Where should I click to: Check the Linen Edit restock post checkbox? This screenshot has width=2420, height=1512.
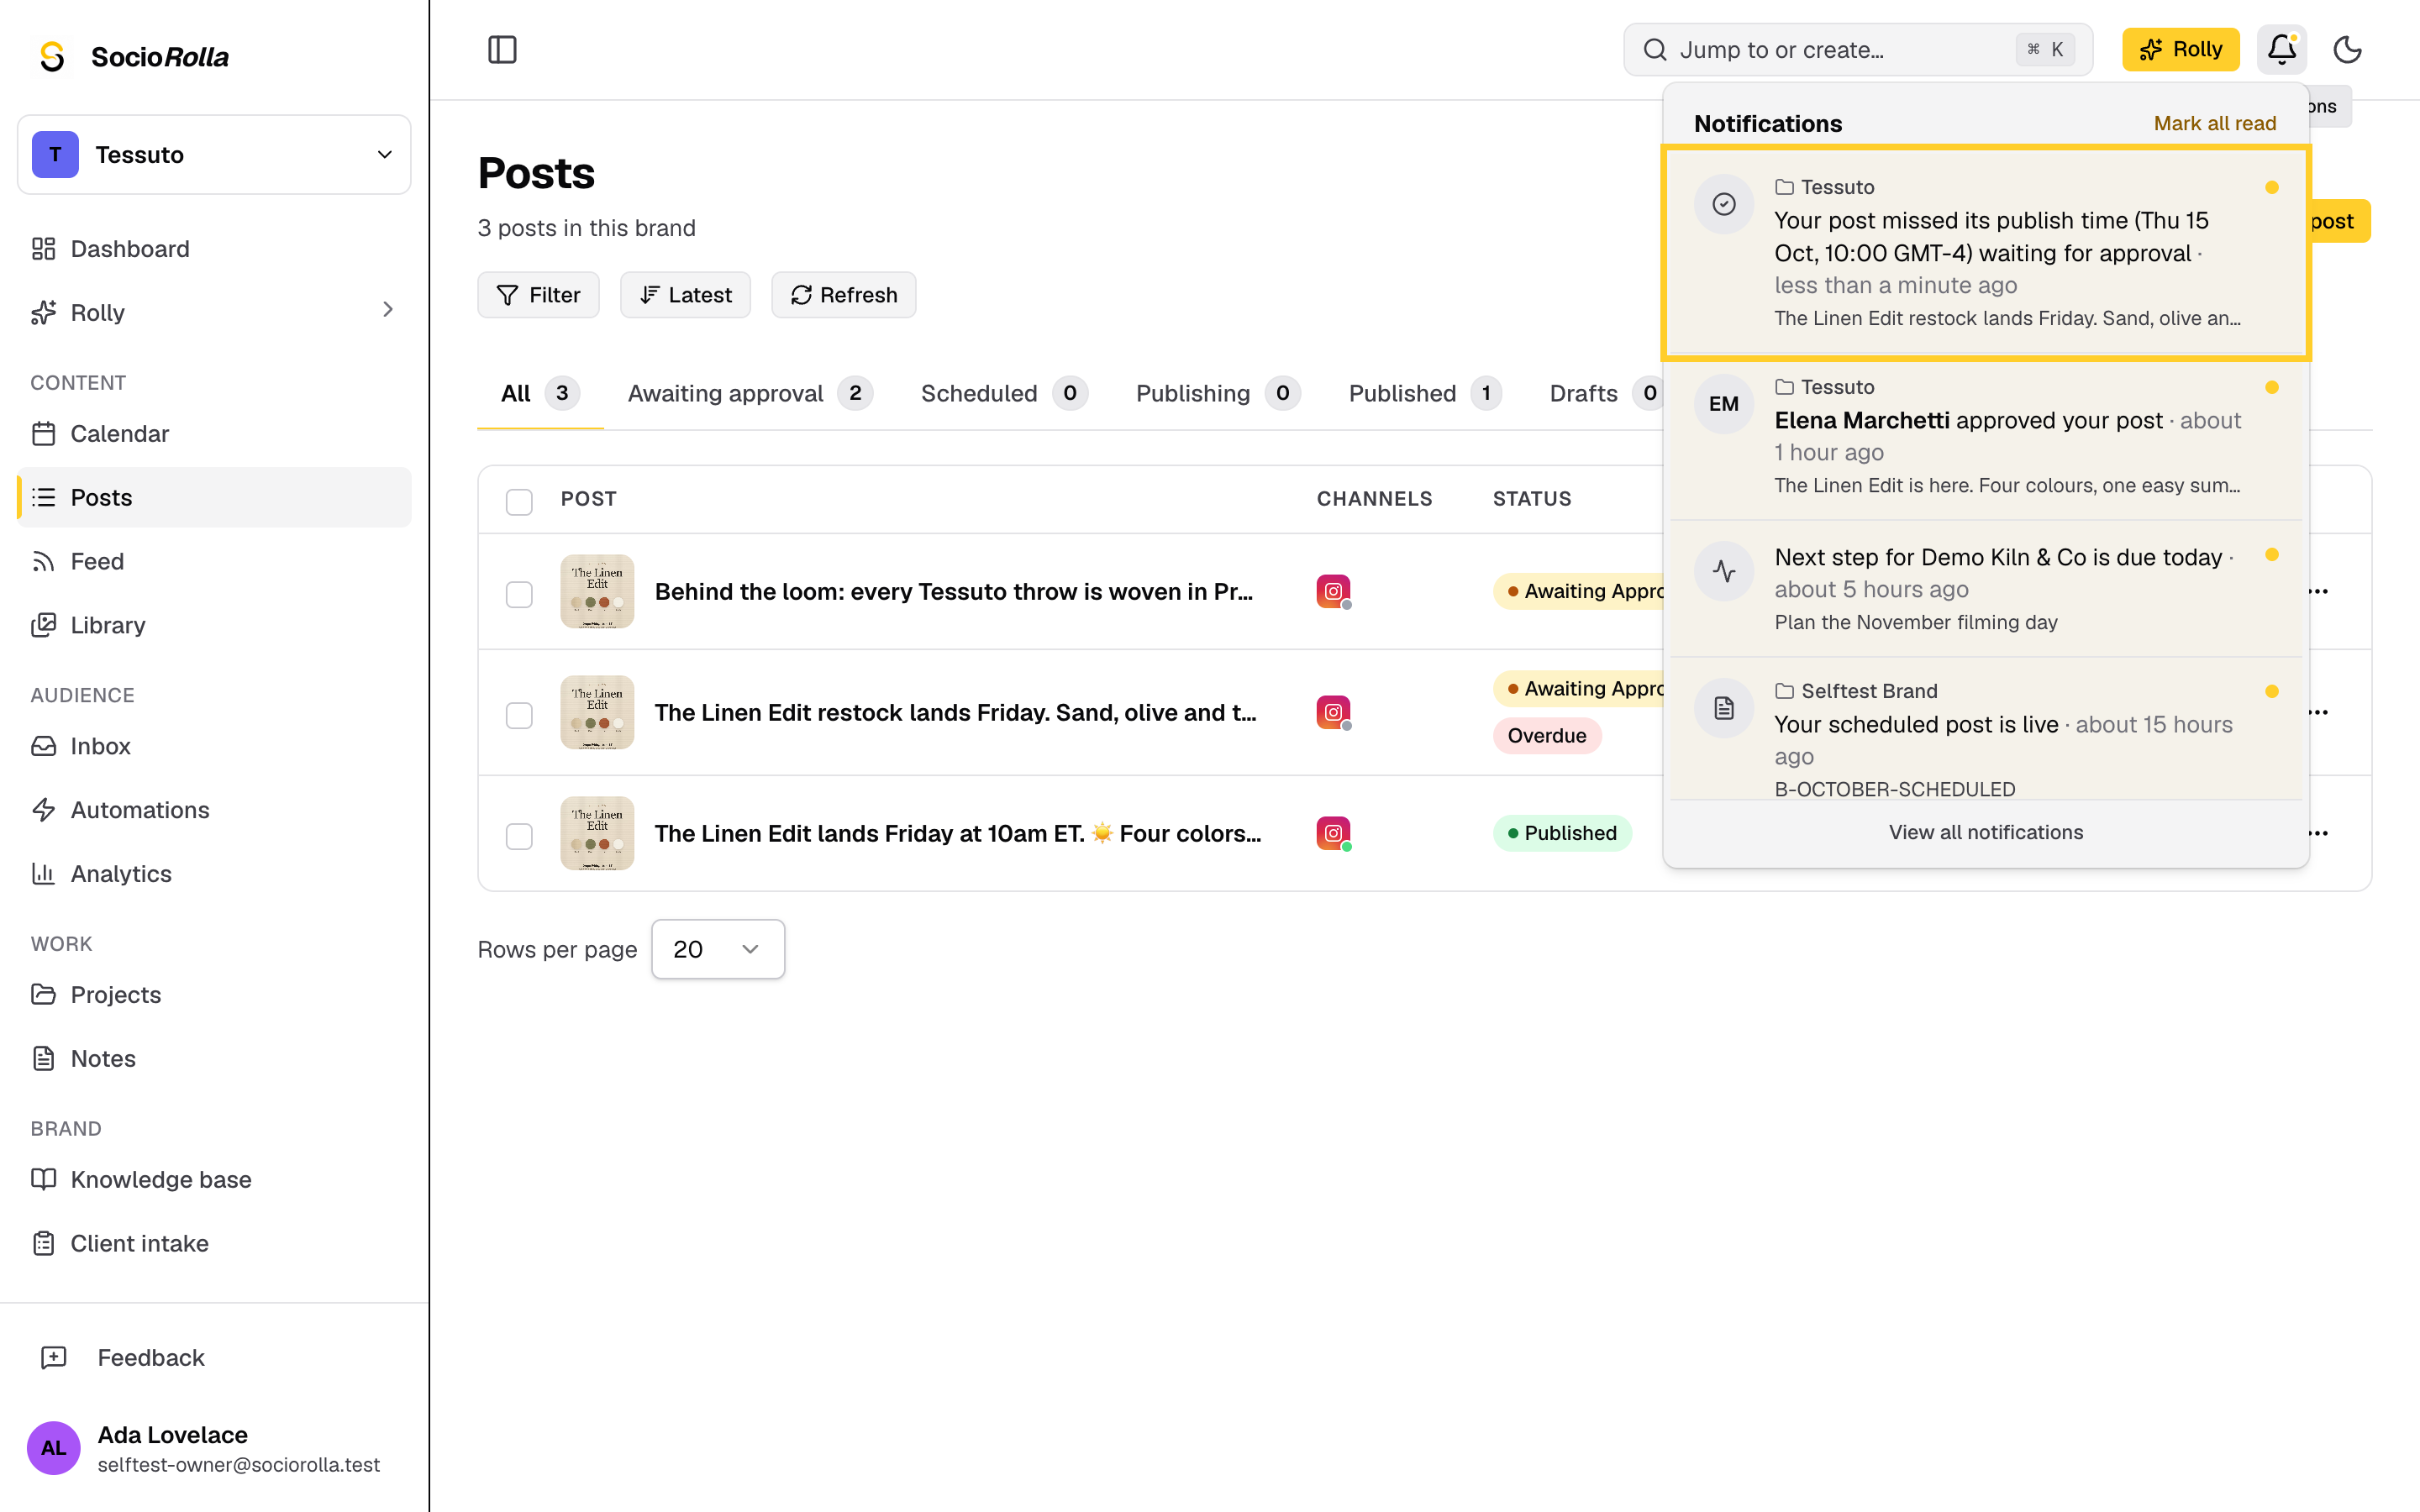coord(519,715)
